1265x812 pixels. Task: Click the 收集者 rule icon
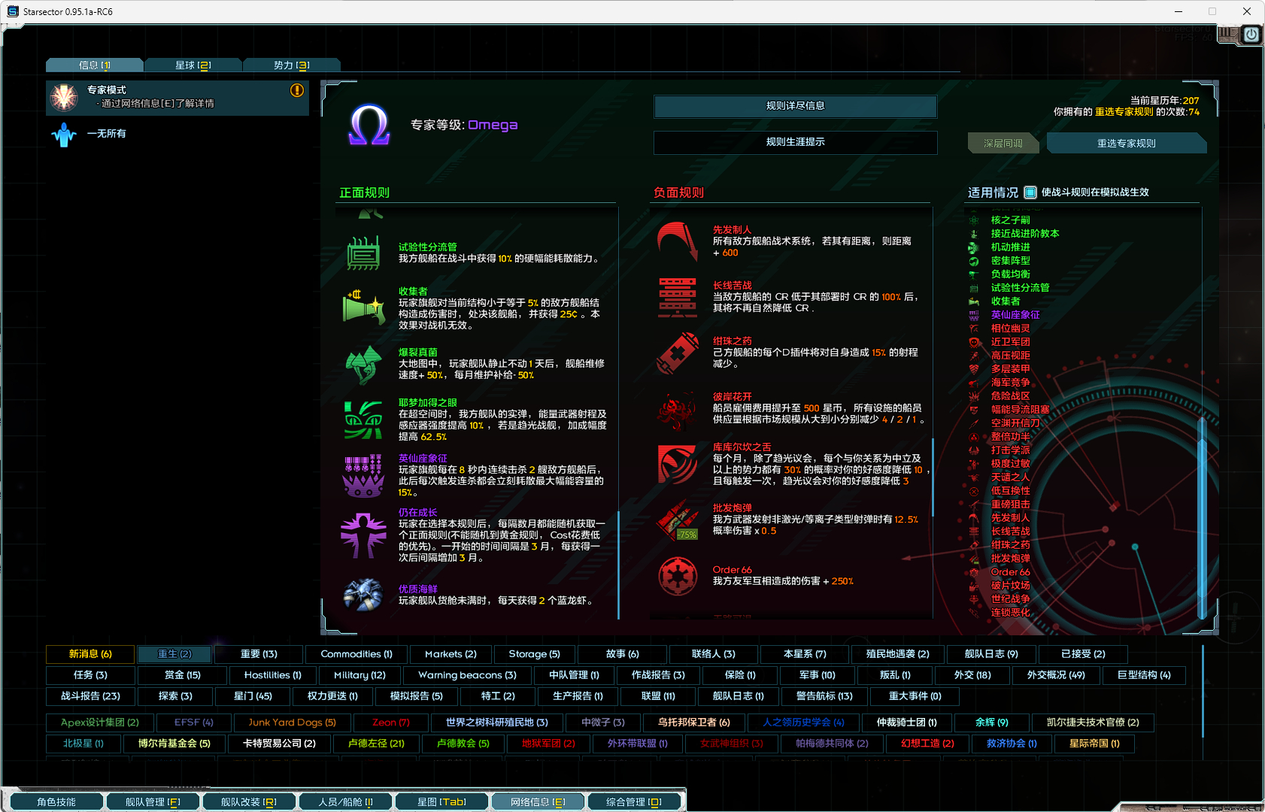pos(363,308)
